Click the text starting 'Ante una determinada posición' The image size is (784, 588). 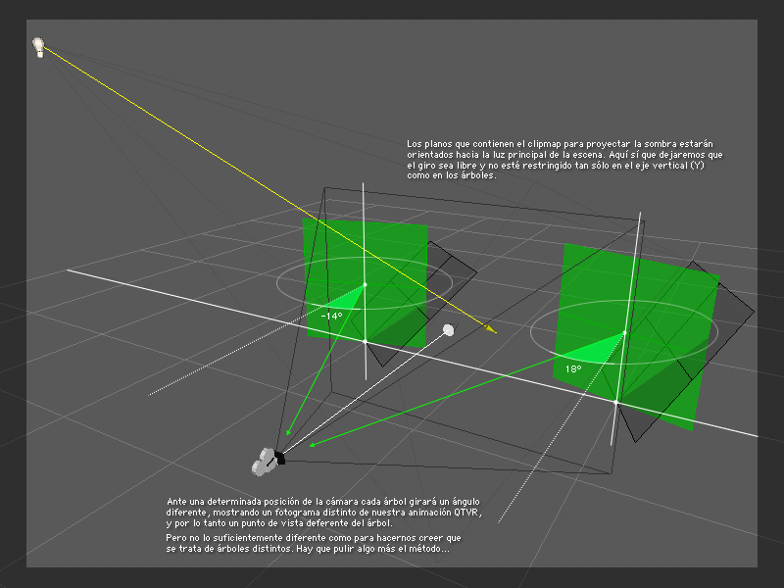click(323, 512)
